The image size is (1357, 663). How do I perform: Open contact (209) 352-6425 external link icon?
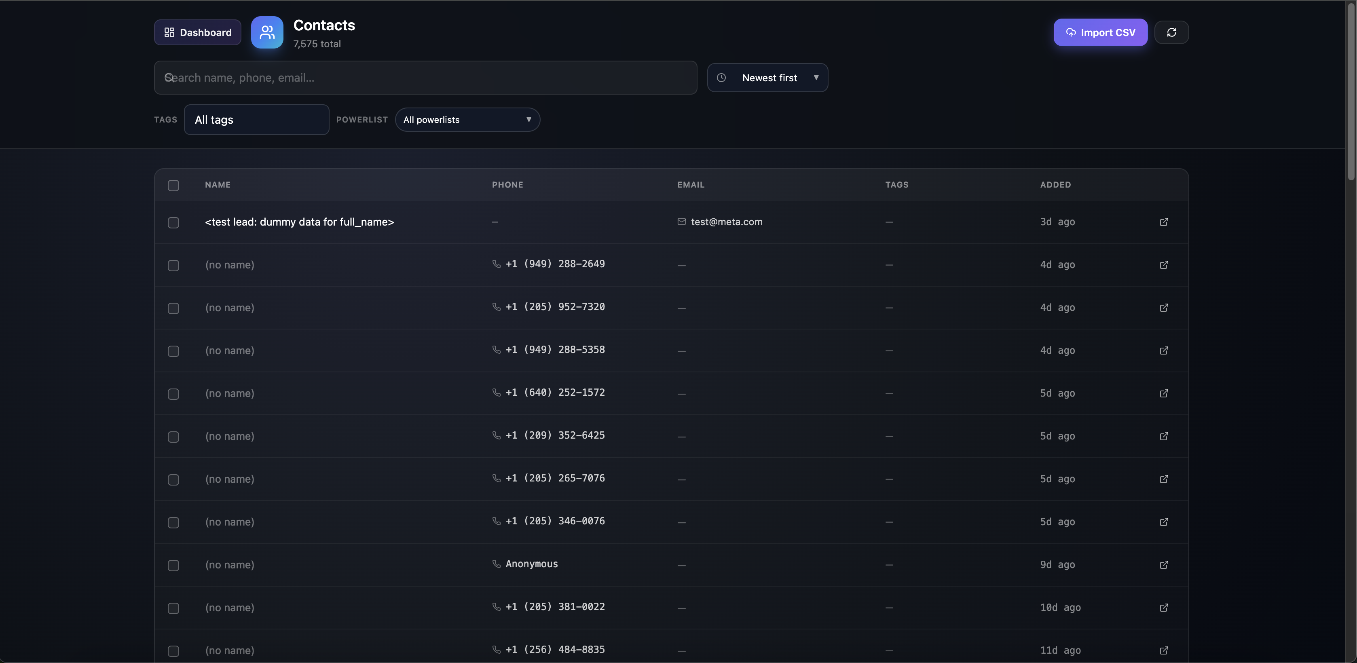coord(1164,436)
